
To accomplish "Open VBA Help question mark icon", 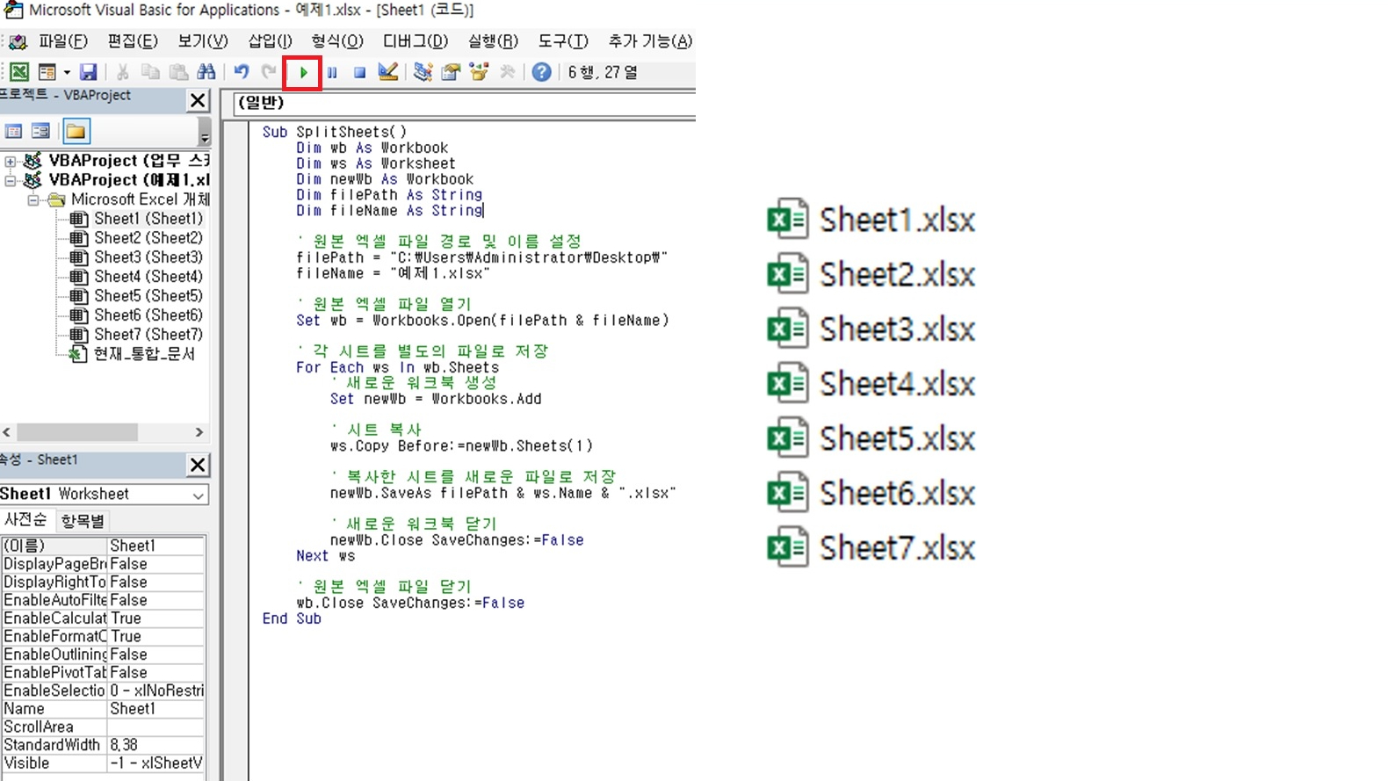I will pyautogui.click(x=541, y=72).
